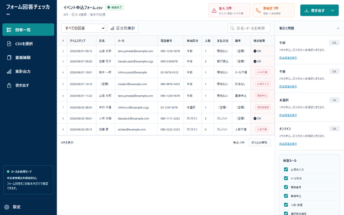
Task: Select the sidebar 書き出す menu item
Action: [28, 85]
